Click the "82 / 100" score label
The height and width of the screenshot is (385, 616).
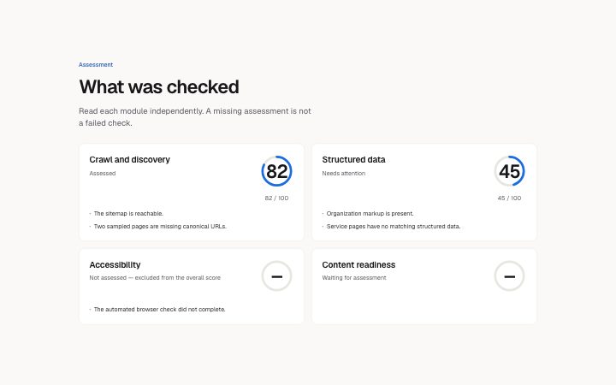coord(276,198)
